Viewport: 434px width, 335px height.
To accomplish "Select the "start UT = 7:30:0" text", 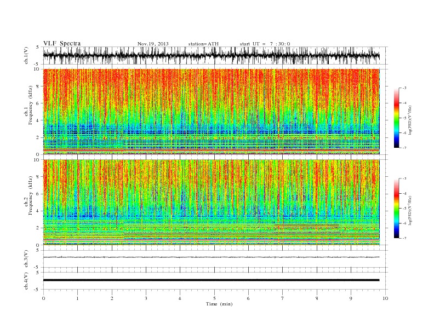I will click(x=265, y=44).
